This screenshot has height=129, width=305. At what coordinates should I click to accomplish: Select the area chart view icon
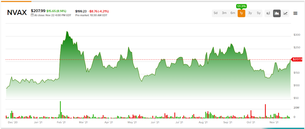tap(277, 13)
